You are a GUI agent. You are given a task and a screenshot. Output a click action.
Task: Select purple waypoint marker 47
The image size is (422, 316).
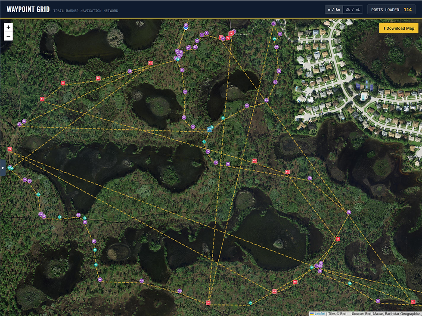94,242
